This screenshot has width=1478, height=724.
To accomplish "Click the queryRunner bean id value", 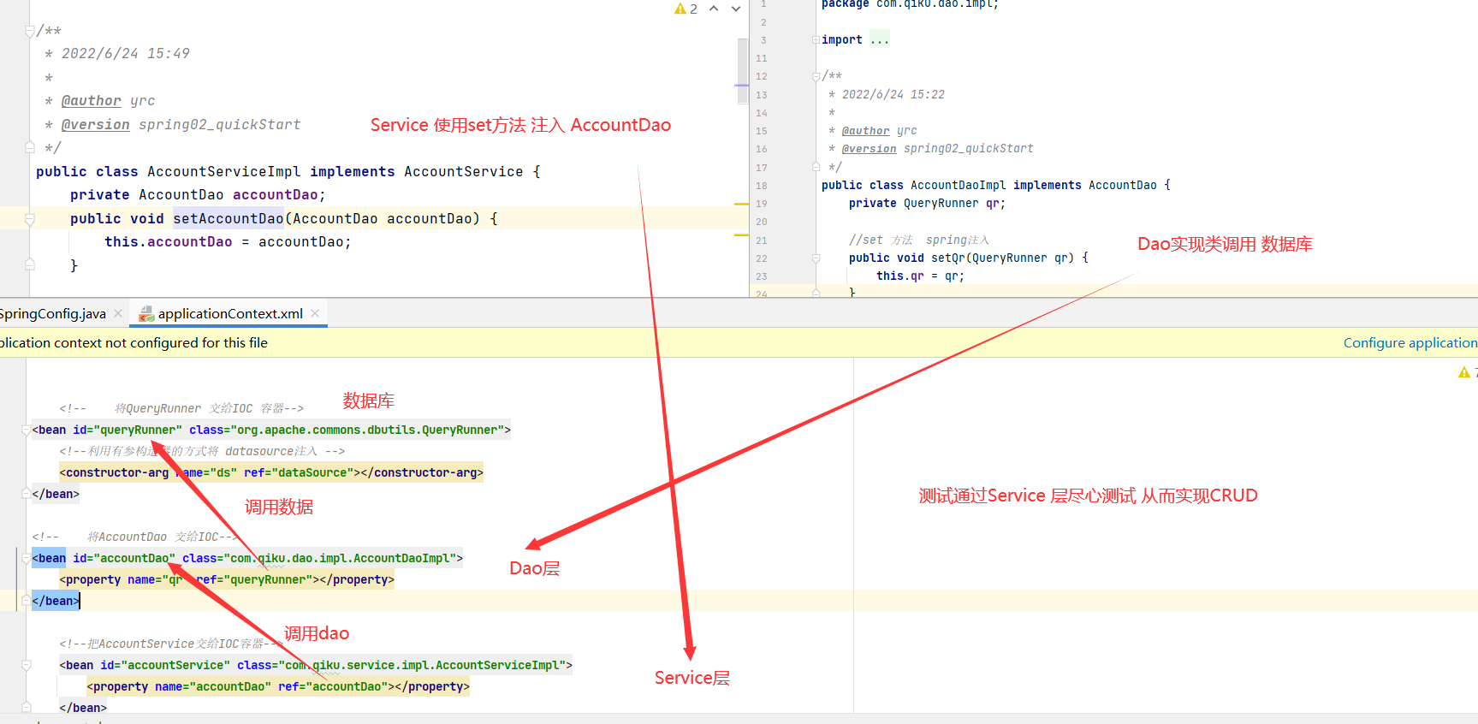I will tap(138, 430).
